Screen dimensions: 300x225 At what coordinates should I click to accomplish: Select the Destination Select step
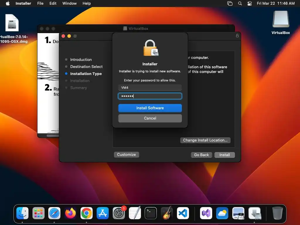click(86, 67)
